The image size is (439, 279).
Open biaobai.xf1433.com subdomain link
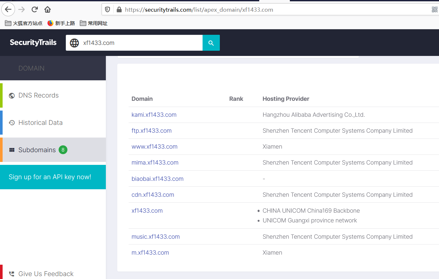(158, 179)
